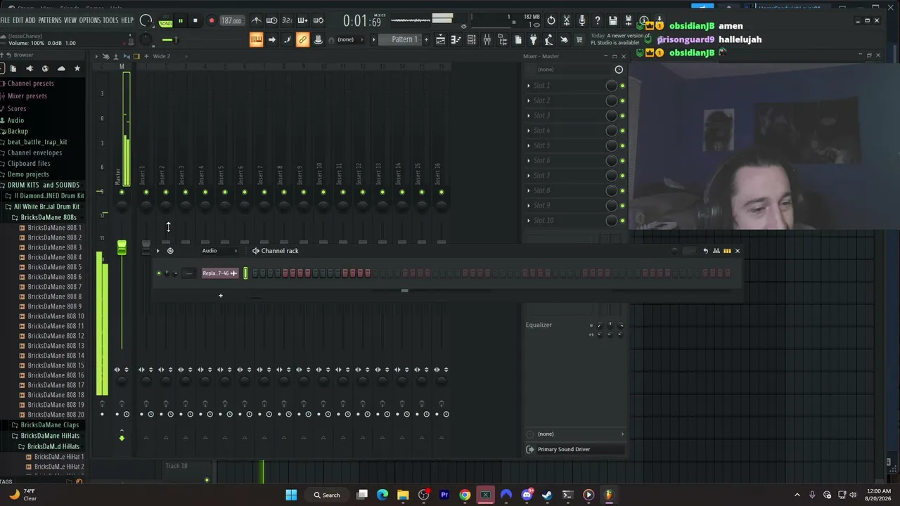
Task: Add a new pattern with plus button
Action: coord(426,39)
